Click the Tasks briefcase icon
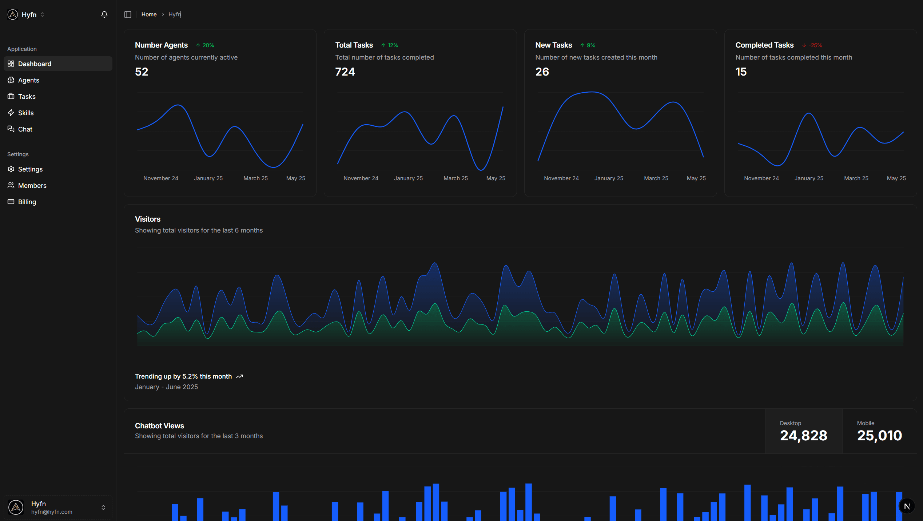Screen dimensions: 923x521 tap(11, 96)
